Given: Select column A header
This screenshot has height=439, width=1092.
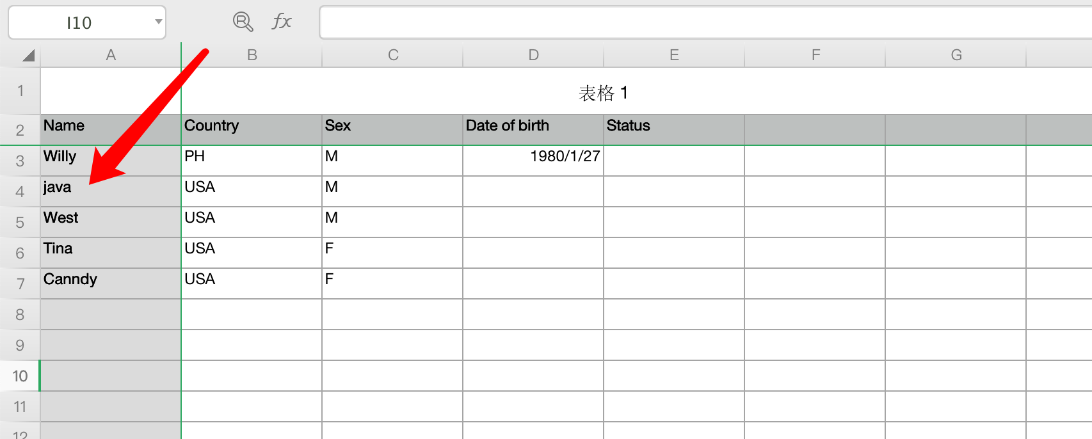Looking at the screenshot, I should point(110,55).
